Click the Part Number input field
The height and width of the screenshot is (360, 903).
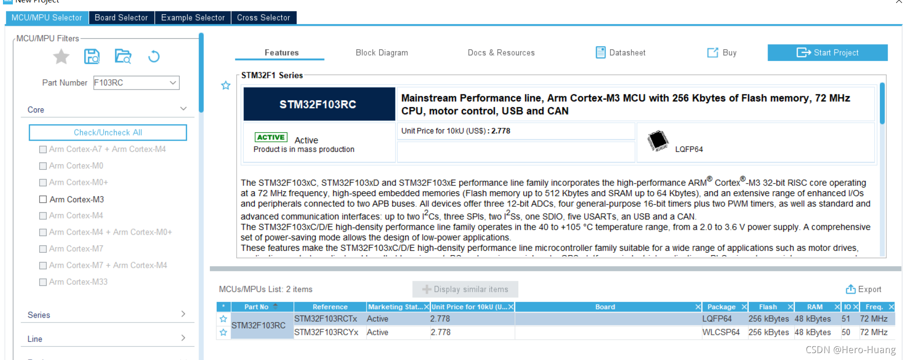[131, 83]
